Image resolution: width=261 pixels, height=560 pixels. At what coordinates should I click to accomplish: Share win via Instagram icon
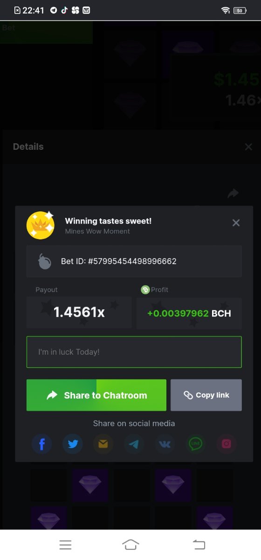[x=227, y=444]
